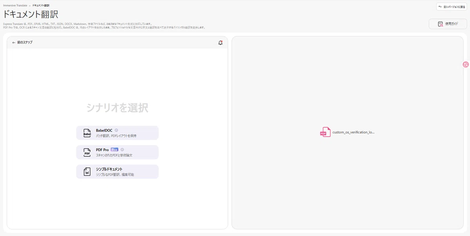The width and height of the screenshot is (470, 236).
Task: Open the Immersive Translate breadcrumb link
Action: (x=15, y=5)
